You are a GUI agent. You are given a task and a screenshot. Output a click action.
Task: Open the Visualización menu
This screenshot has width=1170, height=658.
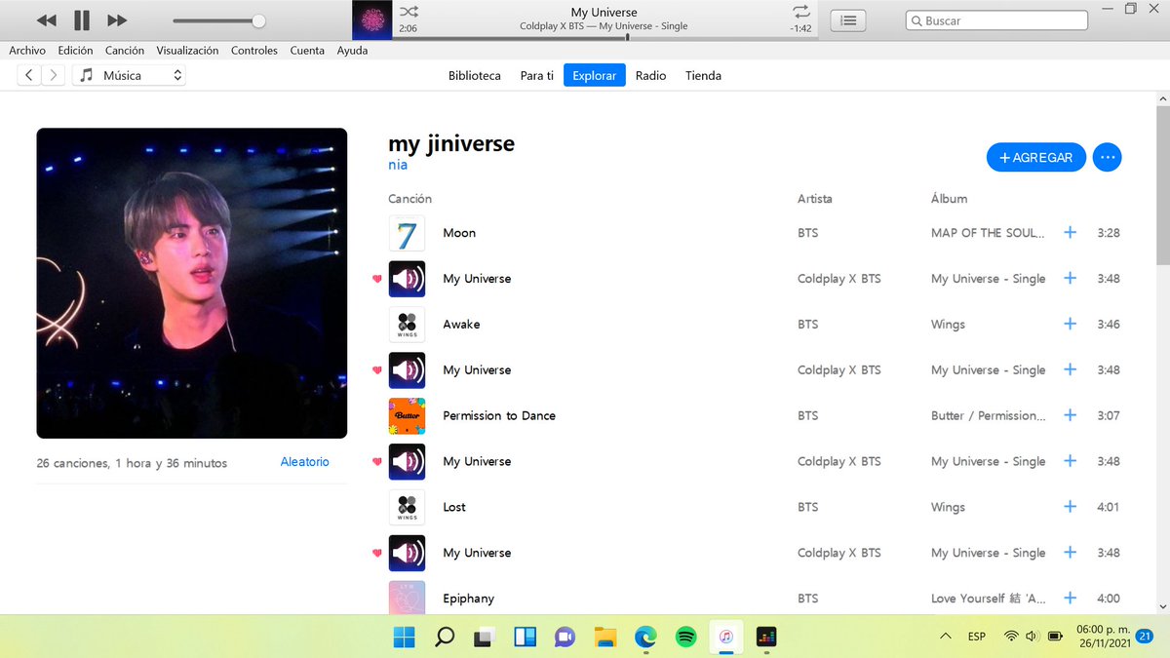(x=188, y=51)
